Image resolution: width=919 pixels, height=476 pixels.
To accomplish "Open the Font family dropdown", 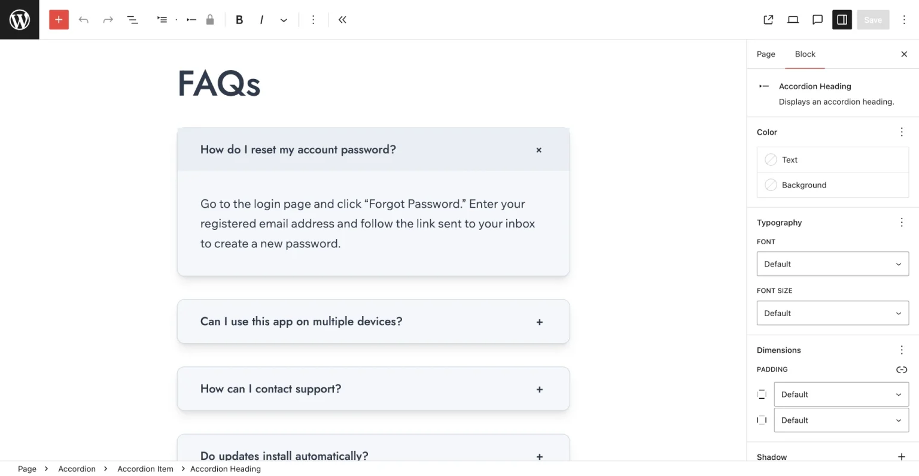I will pos(832,263).
